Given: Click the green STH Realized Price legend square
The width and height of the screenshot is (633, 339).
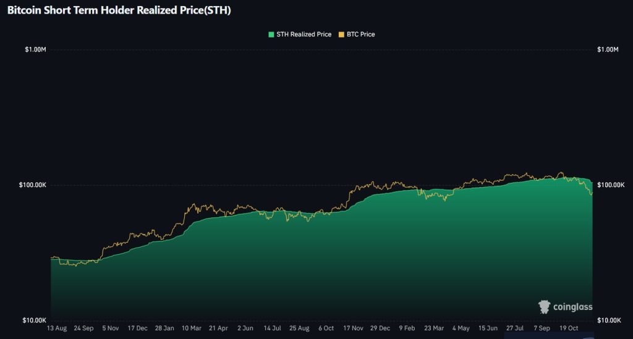Looking at the screenshot, I should point(271,35).
